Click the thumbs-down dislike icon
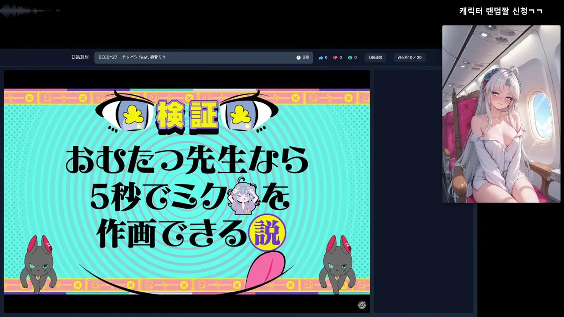 [x=335, y=58]
